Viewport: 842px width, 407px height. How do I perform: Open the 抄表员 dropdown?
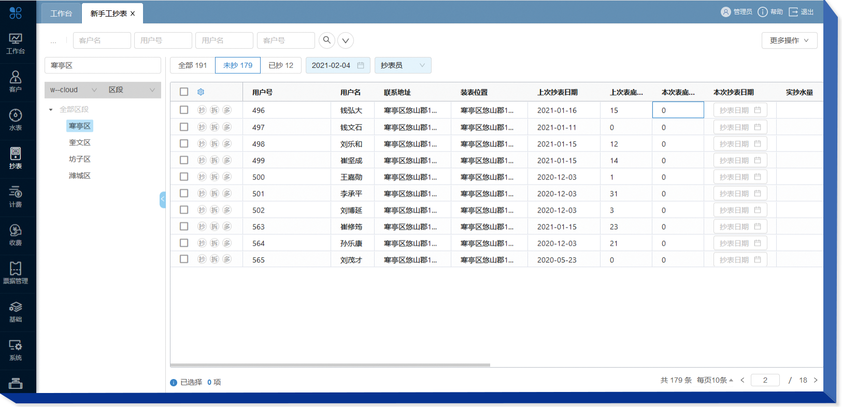[403, 65]
